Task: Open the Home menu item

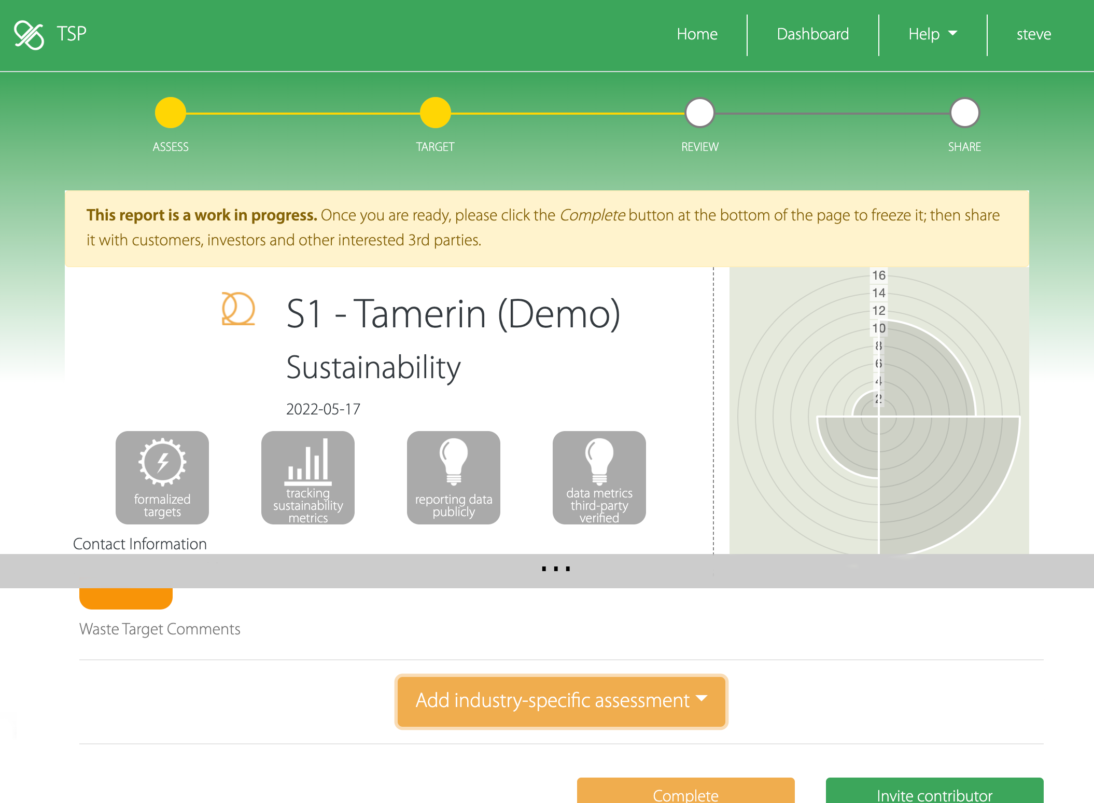Action: pyautogui.click(x=697, y=34)
